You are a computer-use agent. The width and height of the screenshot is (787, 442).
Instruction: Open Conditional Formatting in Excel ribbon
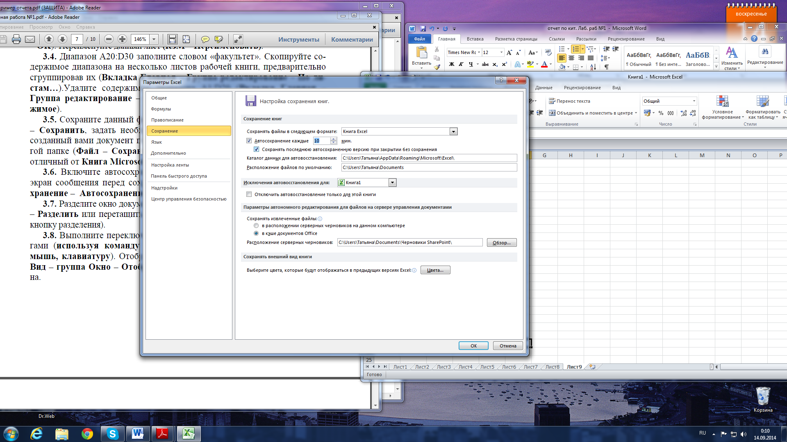(x=722, y=108)
